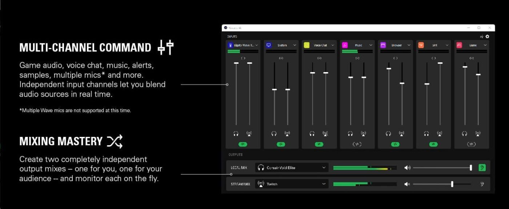The width and height of the screenshot is (509, 209).
Task: Expand the Corsair Void Elite output dropdown
Action: [292, 167]
